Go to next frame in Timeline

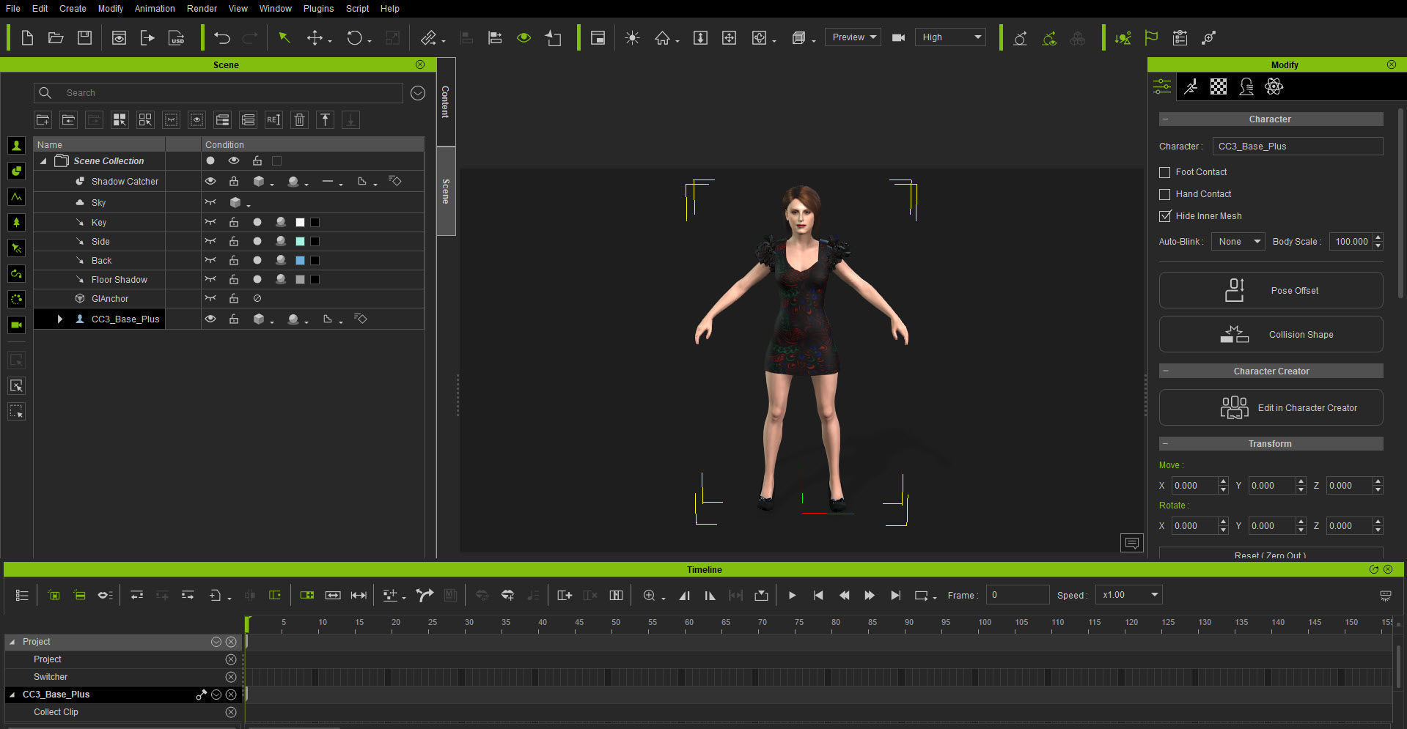870,596
